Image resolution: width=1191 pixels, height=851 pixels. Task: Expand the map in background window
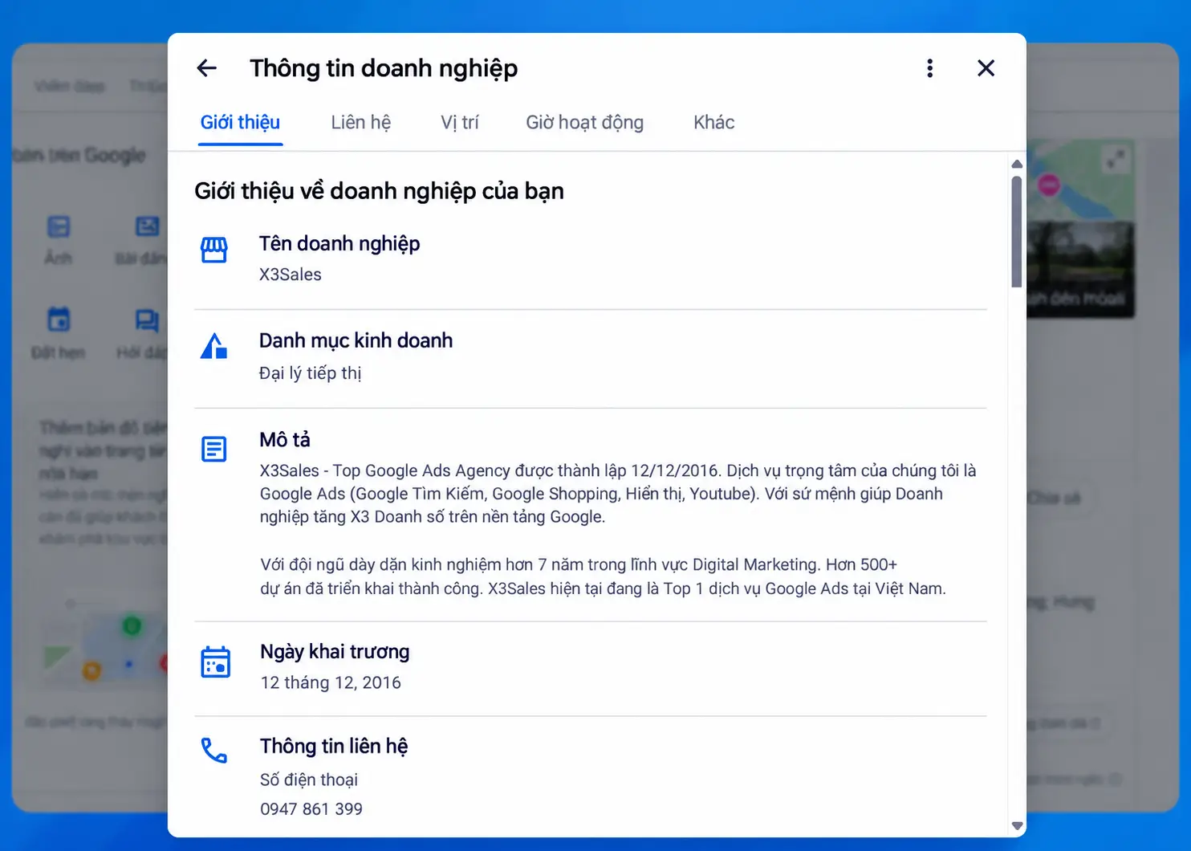point(1116,159)
